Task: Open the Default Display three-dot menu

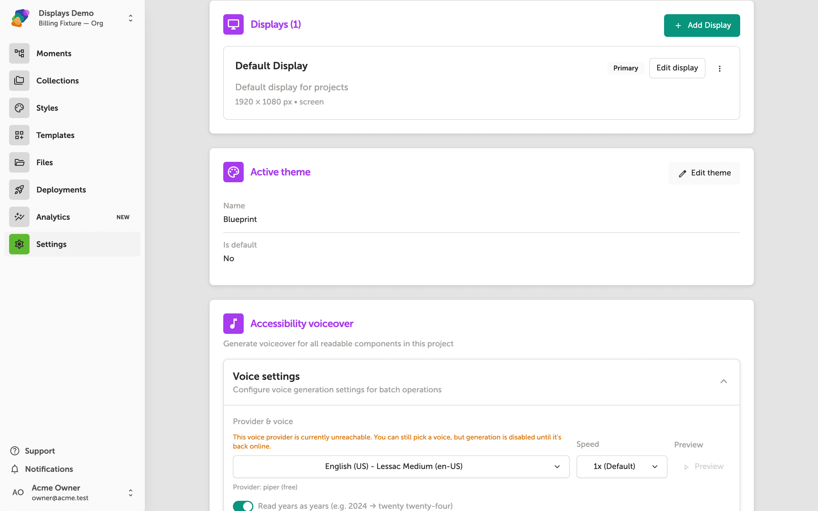Action: pyautogui.click(x=720, y=68)
